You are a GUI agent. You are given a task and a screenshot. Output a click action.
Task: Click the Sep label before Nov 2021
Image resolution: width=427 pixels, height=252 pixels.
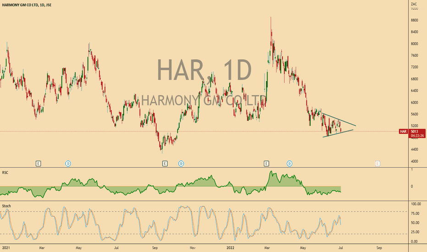155,247
